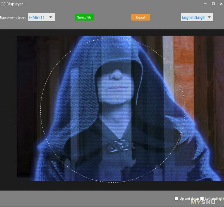Enable the Up and down checkbox
Viewport: 224px width, 207px height.
[176, 199]
